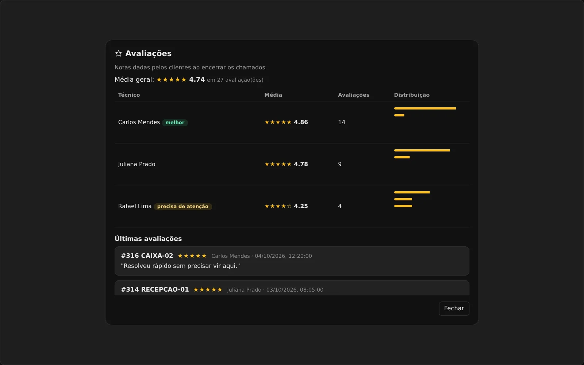Viewport: 584px width, 365px height.
Task: Click the Técnico column header
Action: click(129, 95)
